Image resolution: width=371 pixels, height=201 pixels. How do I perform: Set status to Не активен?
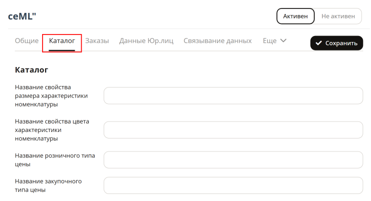338,16
